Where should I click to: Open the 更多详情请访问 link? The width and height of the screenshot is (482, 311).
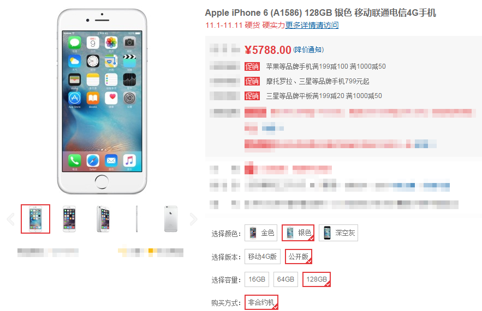click(312, 25)
